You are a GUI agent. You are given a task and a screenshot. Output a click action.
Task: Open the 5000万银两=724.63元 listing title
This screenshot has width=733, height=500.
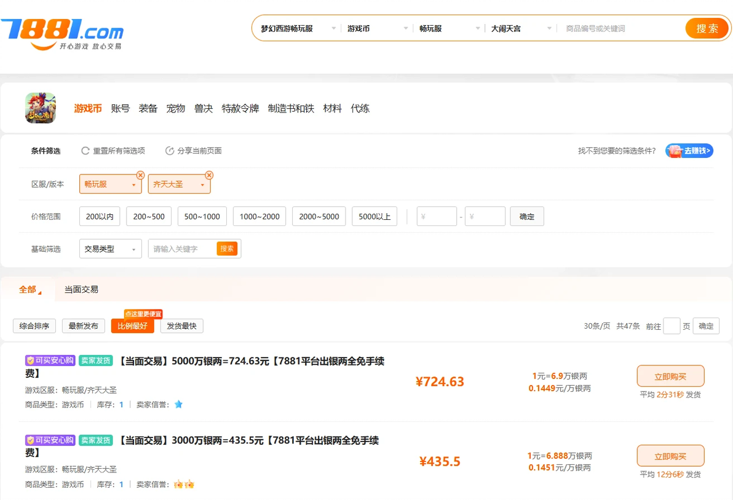(205, 367)
